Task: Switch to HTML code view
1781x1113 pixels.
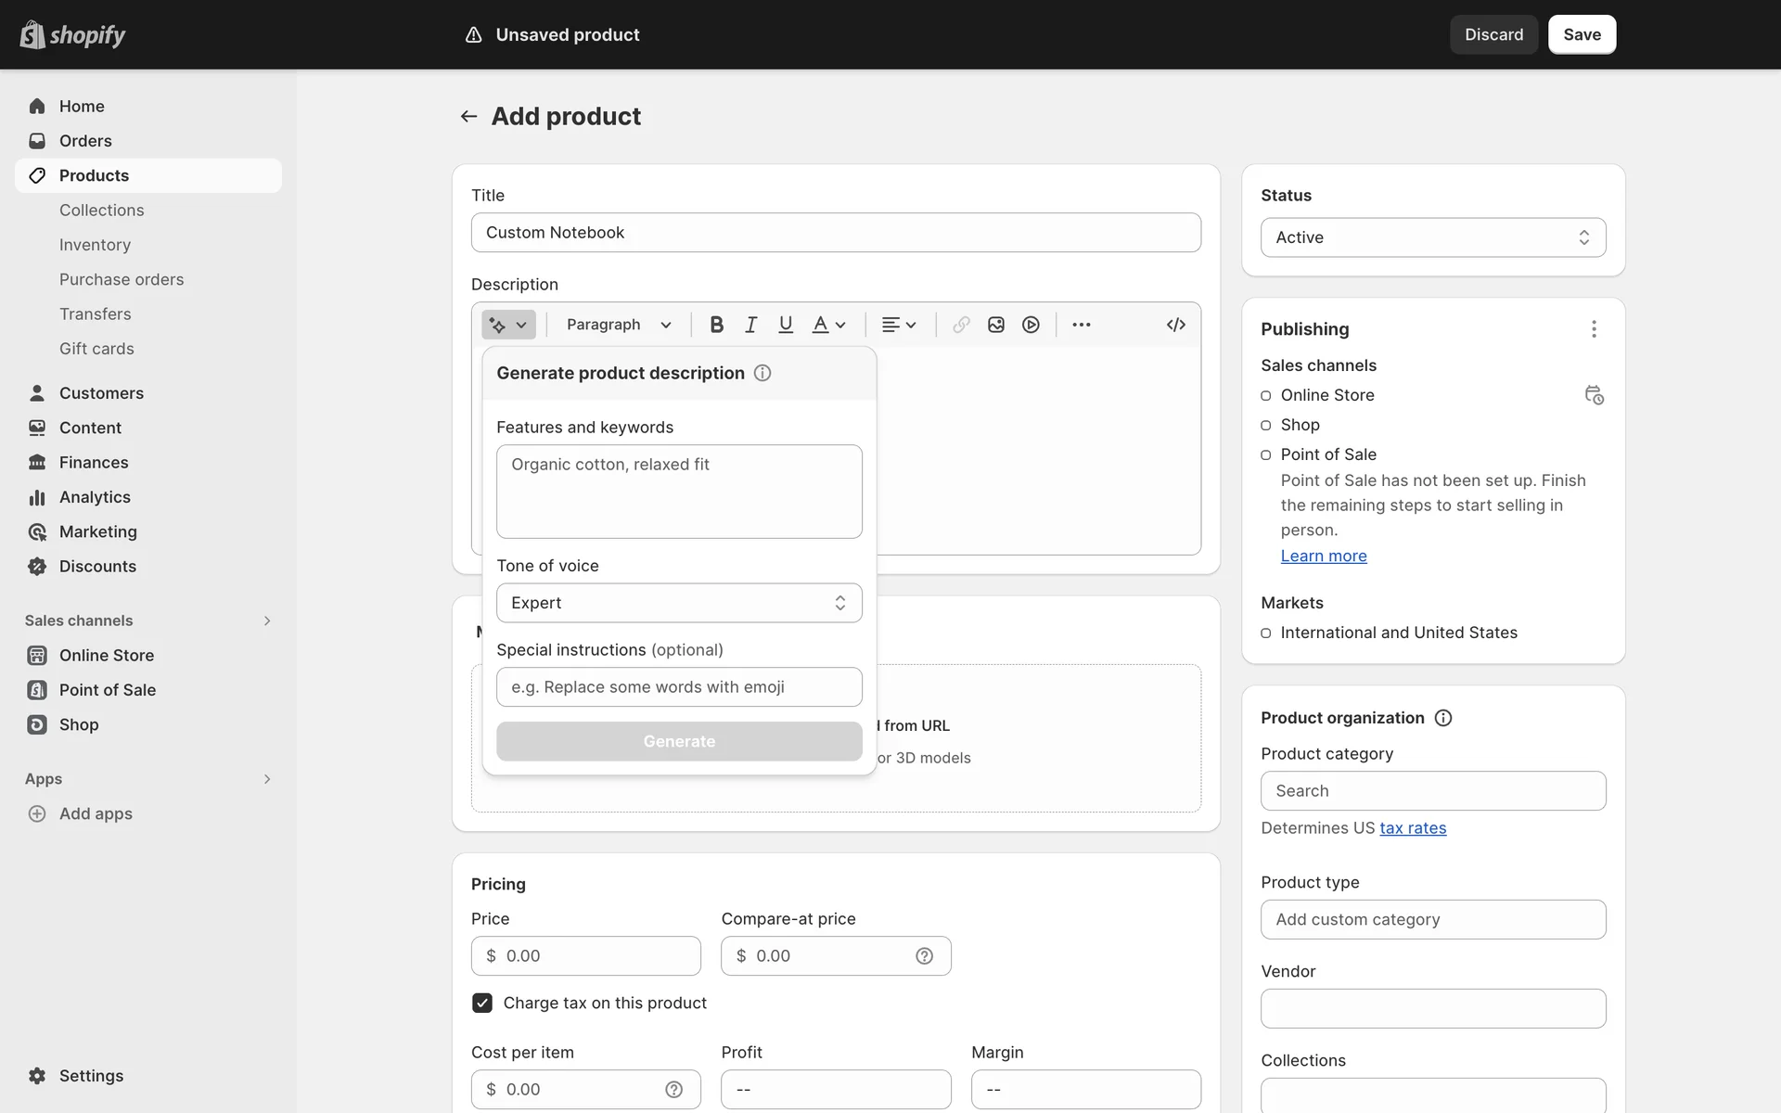Action: [1175, 325]
